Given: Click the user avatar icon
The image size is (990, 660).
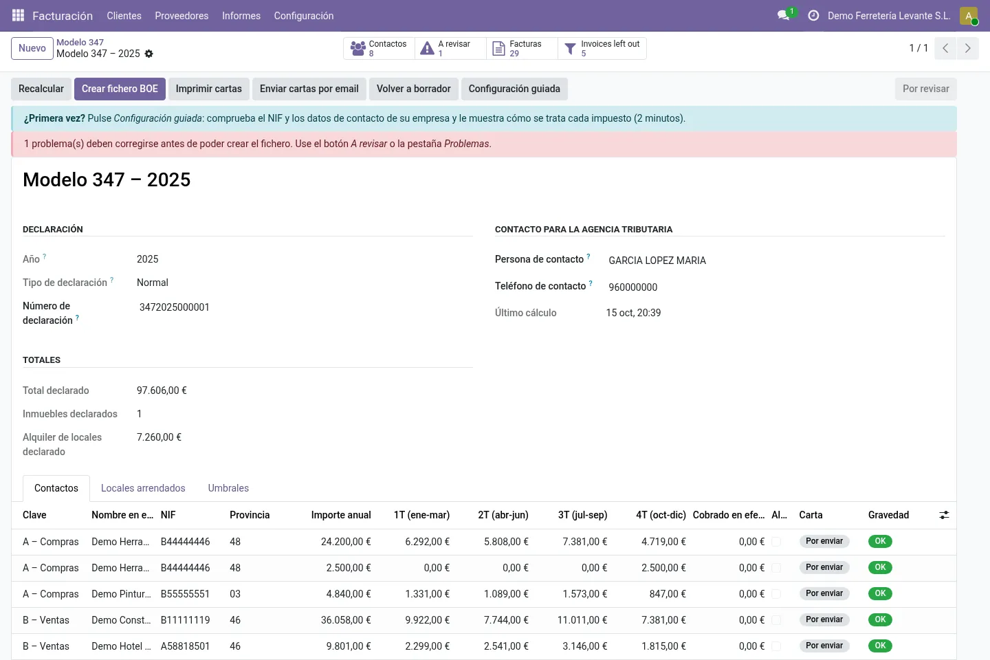Looking at the screenshot, I should pos(969,16).
